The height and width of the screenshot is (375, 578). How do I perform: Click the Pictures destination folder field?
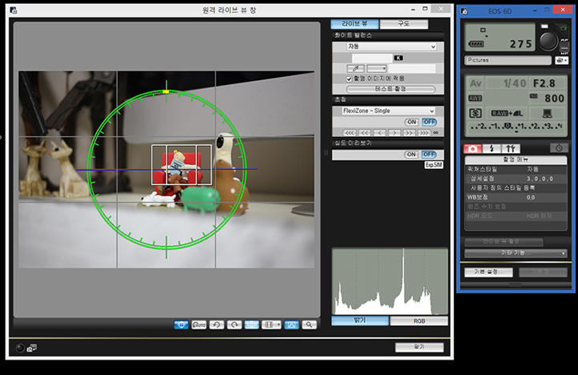click(508, 60)
